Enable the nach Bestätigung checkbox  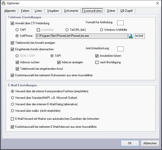tap(97, 62)
